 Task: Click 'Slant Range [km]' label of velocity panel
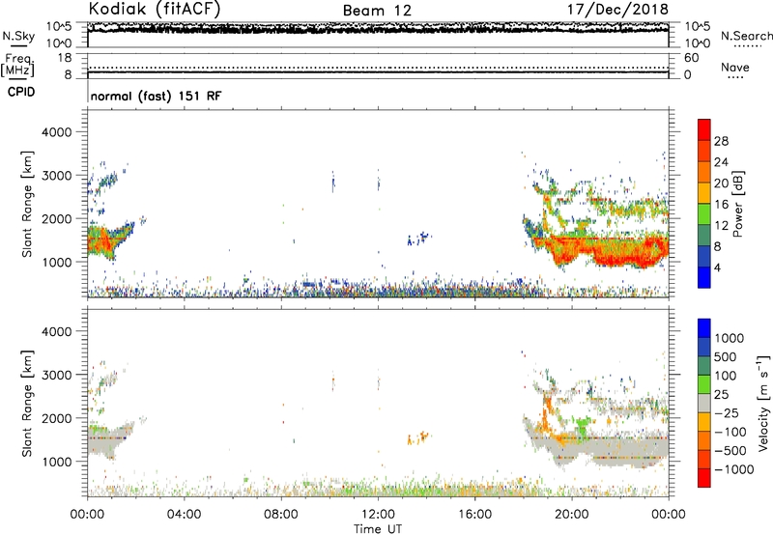(x=27, y=404)
